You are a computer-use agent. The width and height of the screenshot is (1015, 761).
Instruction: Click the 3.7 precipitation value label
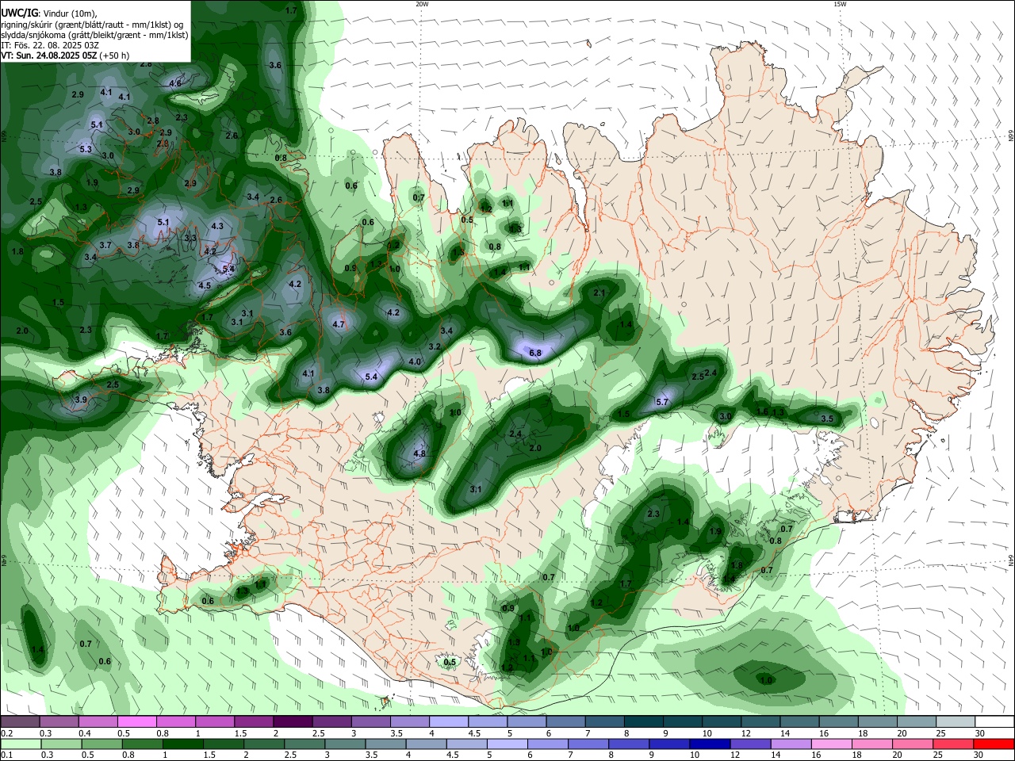click(105, 246)
